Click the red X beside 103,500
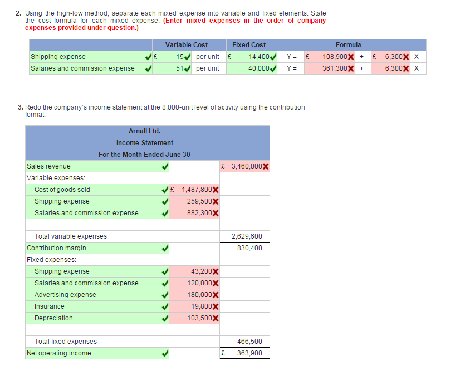The width and height of the screenshot is (465, 371). (216, 318)
